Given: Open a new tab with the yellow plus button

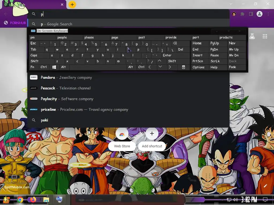Looking at the screenshot, I should pos(72,5).
